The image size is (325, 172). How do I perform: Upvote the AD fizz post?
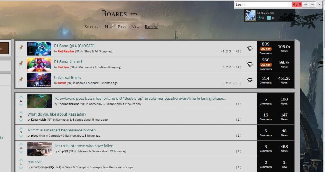click(21, 129)
